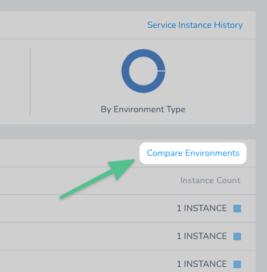Click the By Environment Type label
Screen dimensions: 267x272
point(143,109)
